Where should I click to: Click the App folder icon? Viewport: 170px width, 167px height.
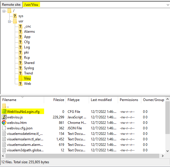click(x=20, y=37)
